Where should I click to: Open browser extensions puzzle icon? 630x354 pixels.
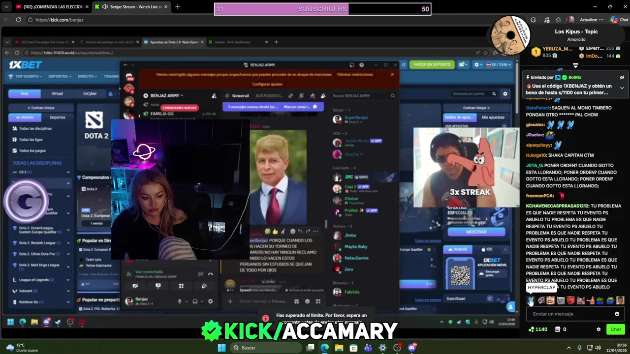click(x=533, y=20)
